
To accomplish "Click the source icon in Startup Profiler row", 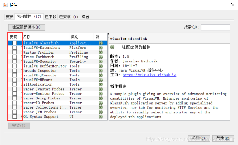I will coord(101,52).
